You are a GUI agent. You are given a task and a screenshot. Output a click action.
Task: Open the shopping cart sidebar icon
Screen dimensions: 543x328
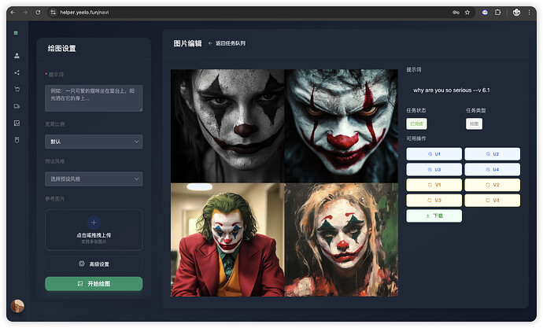tap(17, 89)
